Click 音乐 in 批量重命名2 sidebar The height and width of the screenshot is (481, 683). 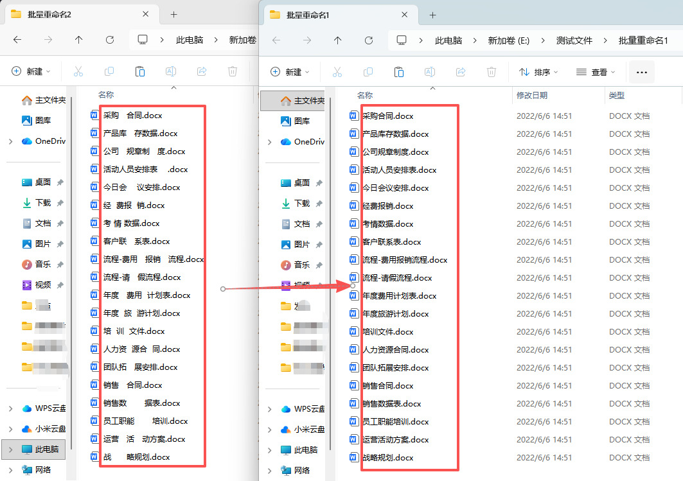(37, 264)
